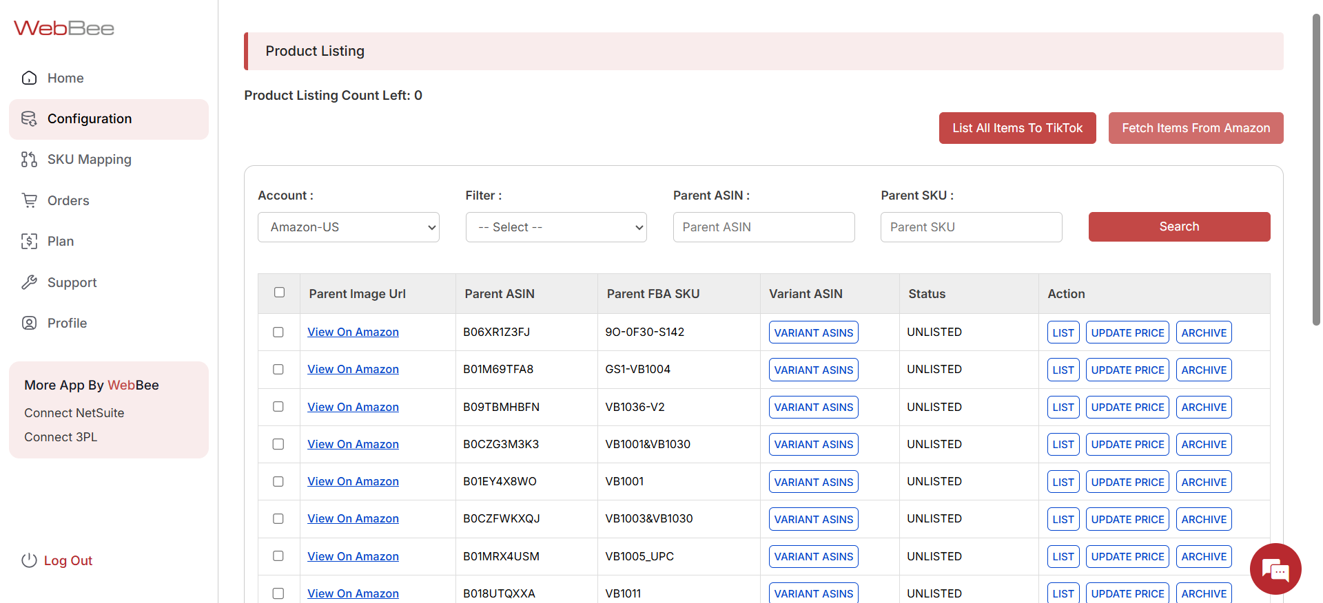Select the checkbox for row B09TBMHBFN
The image size is (1323, 603).
point(278,407)
